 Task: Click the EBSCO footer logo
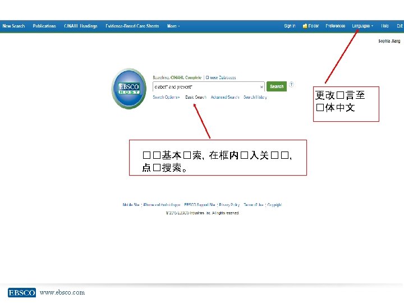click(22, 293)
